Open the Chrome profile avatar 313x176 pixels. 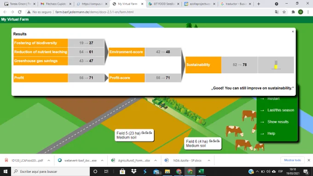pyautogui.click(x=301, y=12)
